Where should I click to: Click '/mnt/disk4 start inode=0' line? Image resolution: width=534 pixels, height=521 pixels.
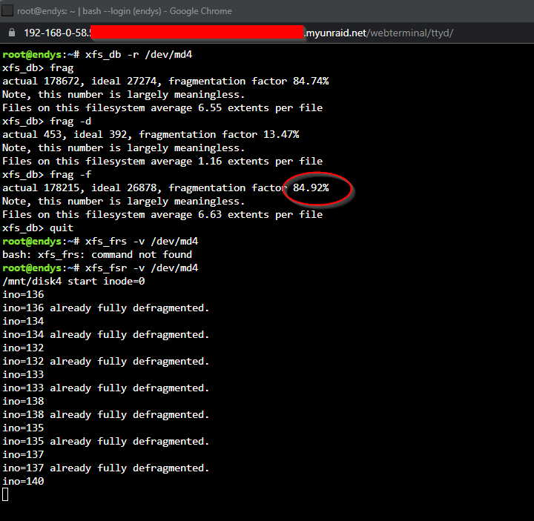[x=73, y=282]
